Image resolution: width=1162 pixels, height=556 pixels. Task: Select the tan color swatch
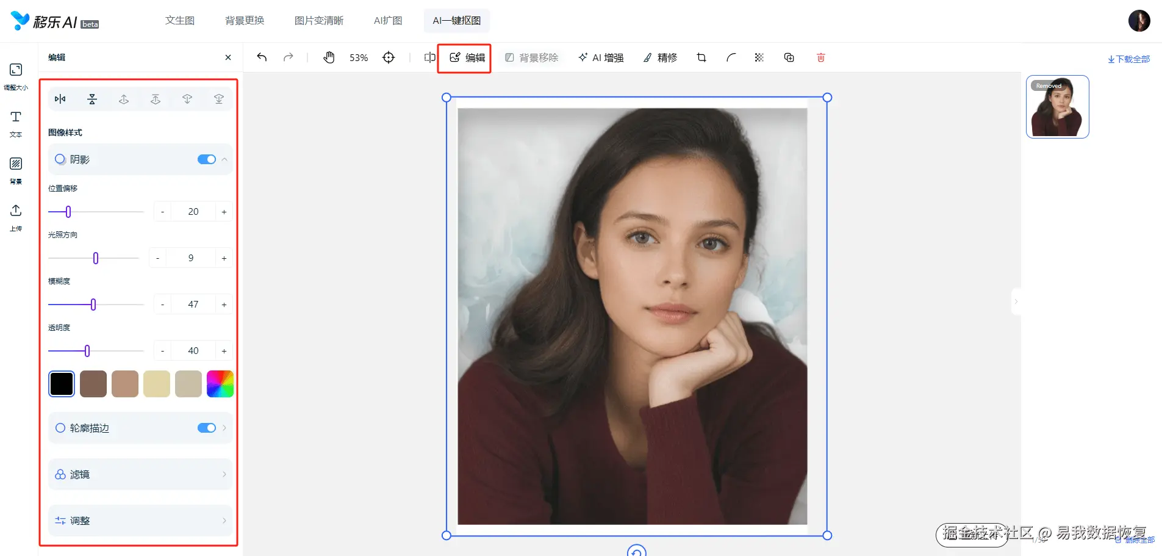point(125,384)
